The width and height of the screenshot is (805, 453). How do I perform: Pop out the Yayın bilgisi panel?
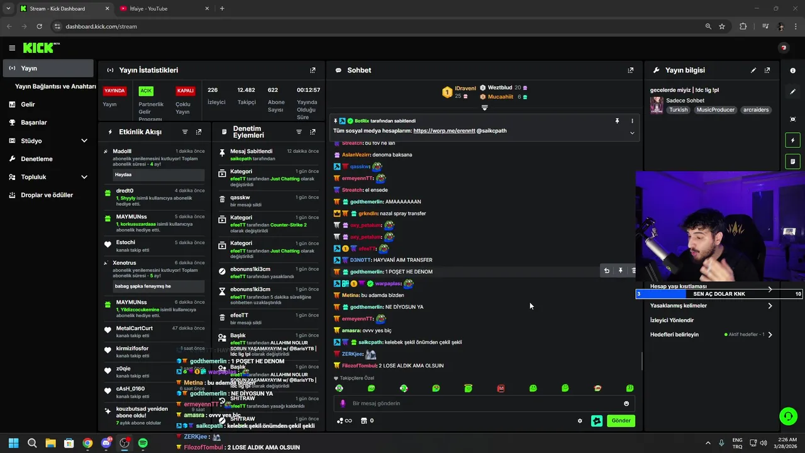(767, 70)
